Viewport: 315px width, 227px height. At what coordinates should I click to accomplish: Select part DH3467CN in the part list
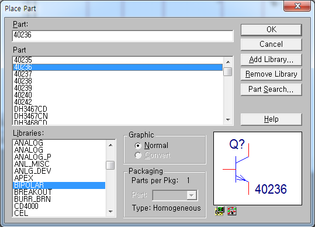(117, 116)
